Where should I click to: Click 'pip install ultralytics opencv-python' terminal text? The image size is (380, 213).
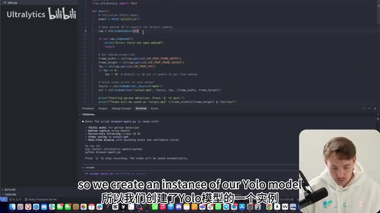[x=113, y=149]
